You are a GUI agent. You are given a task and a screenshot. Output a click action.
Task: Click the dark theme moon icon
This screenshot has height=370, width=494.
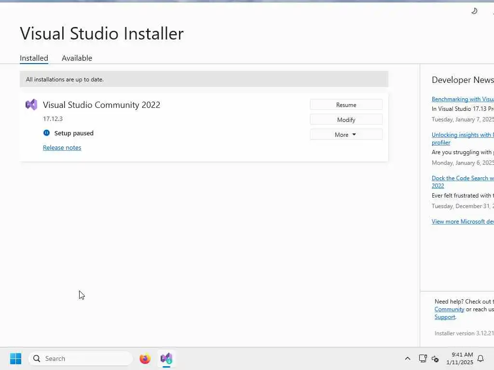474,11
